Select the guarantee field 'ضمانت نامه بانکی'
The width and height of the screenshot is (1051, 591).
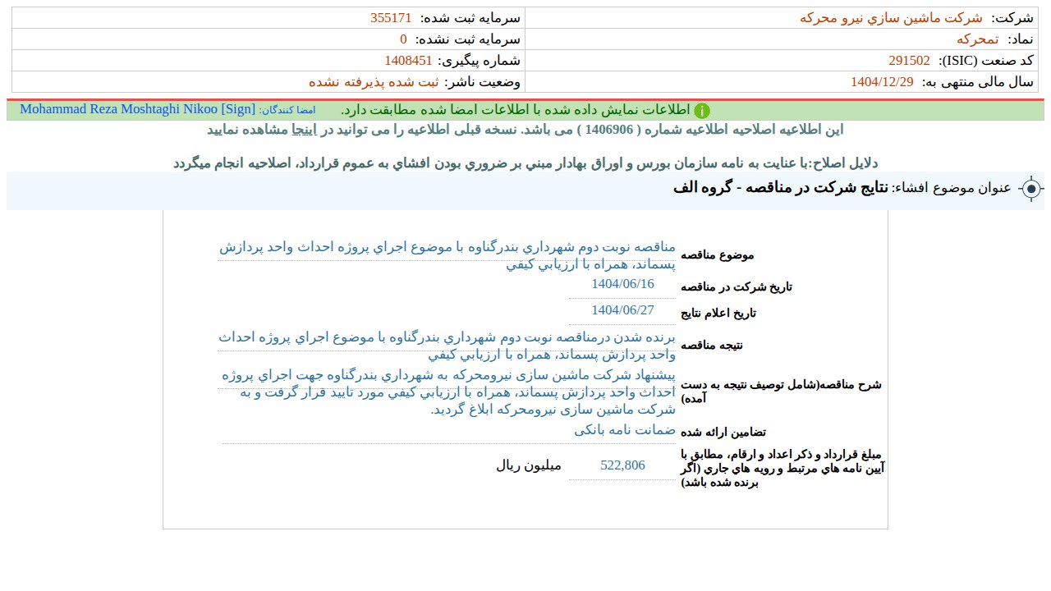(x=625, y=429)
